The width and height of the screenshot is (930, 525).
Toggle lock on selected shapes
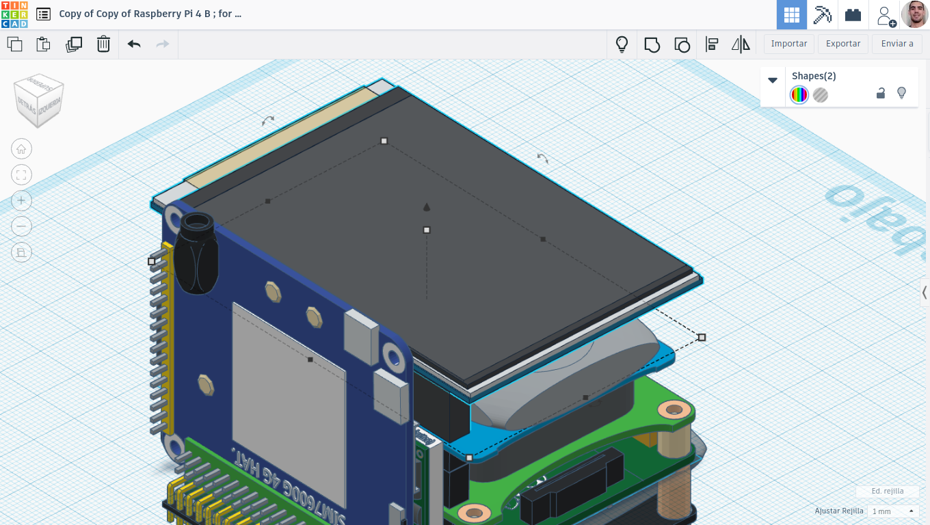pyautogui.click(x=881, y=94)
